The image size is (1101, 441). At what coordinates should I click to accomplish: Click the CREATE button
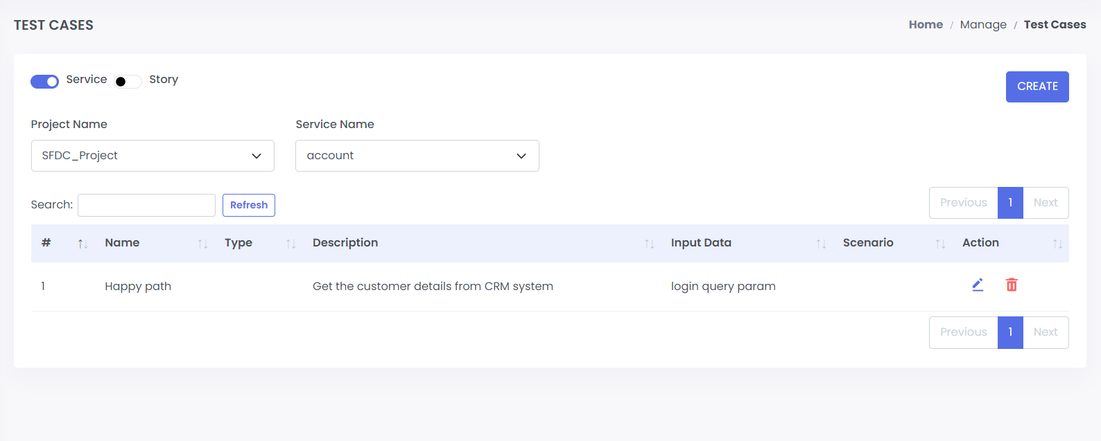point(1037,87)
